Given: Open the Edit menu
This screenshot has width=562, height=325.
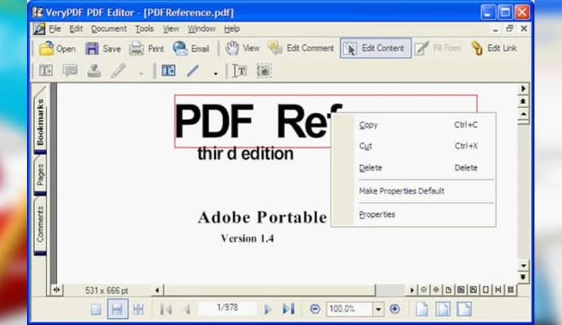Looking at the screenshot, I should (x=76, y=29).
